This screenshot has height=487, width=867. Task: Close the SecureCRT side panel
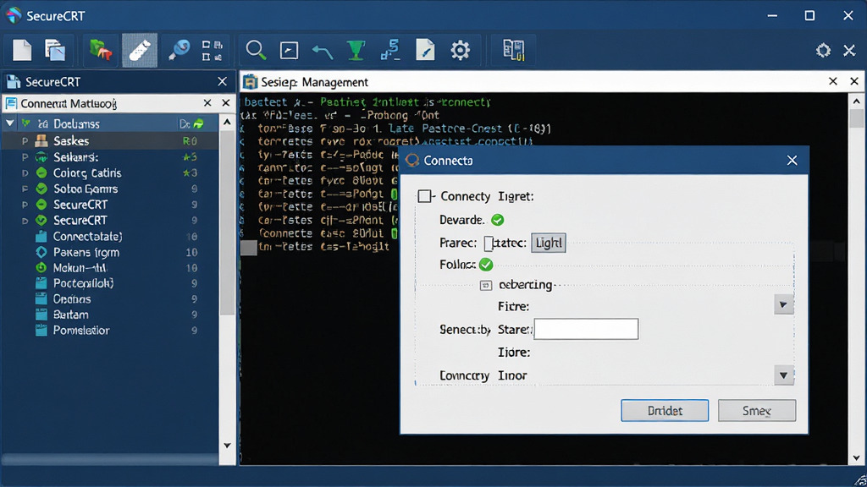223,82
